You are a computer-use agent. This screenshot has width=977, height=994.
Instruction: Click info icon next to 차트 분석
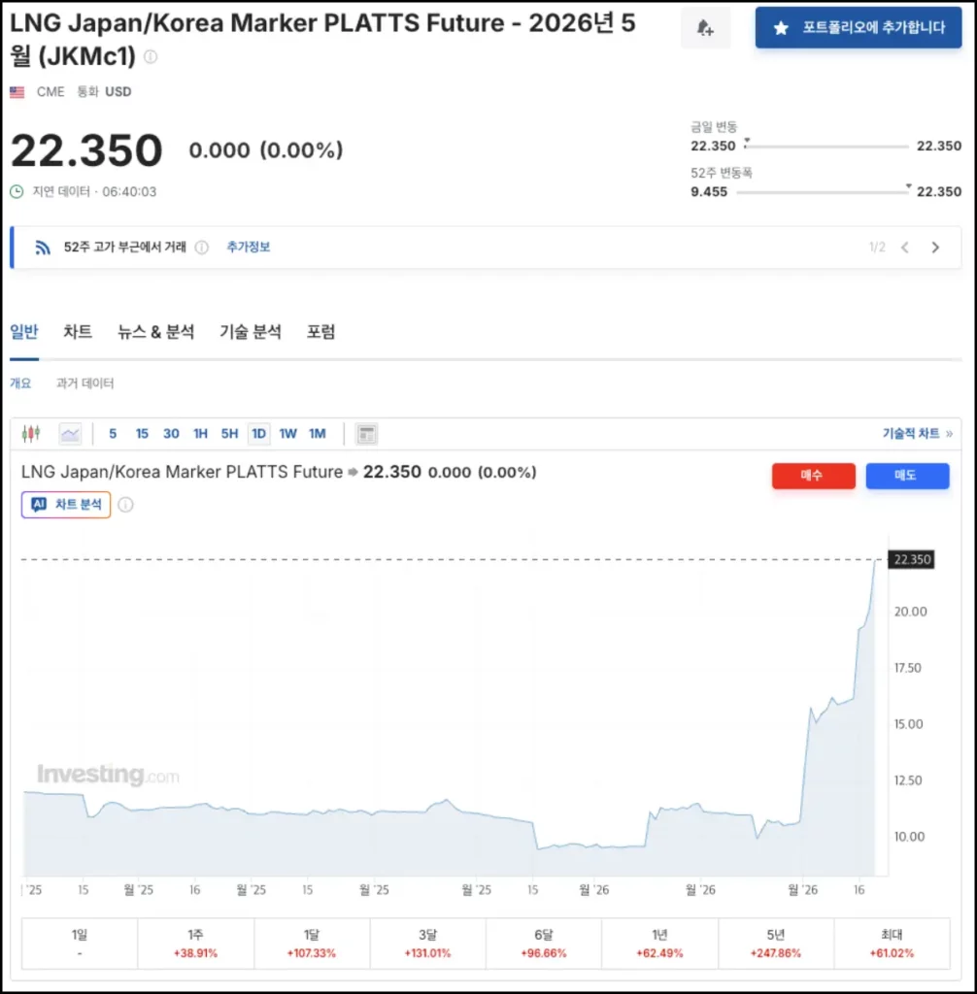125,505
